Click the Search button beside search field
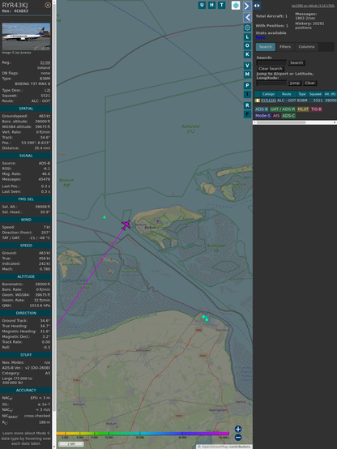Screen dimensions: 337x449 (296, 62)
